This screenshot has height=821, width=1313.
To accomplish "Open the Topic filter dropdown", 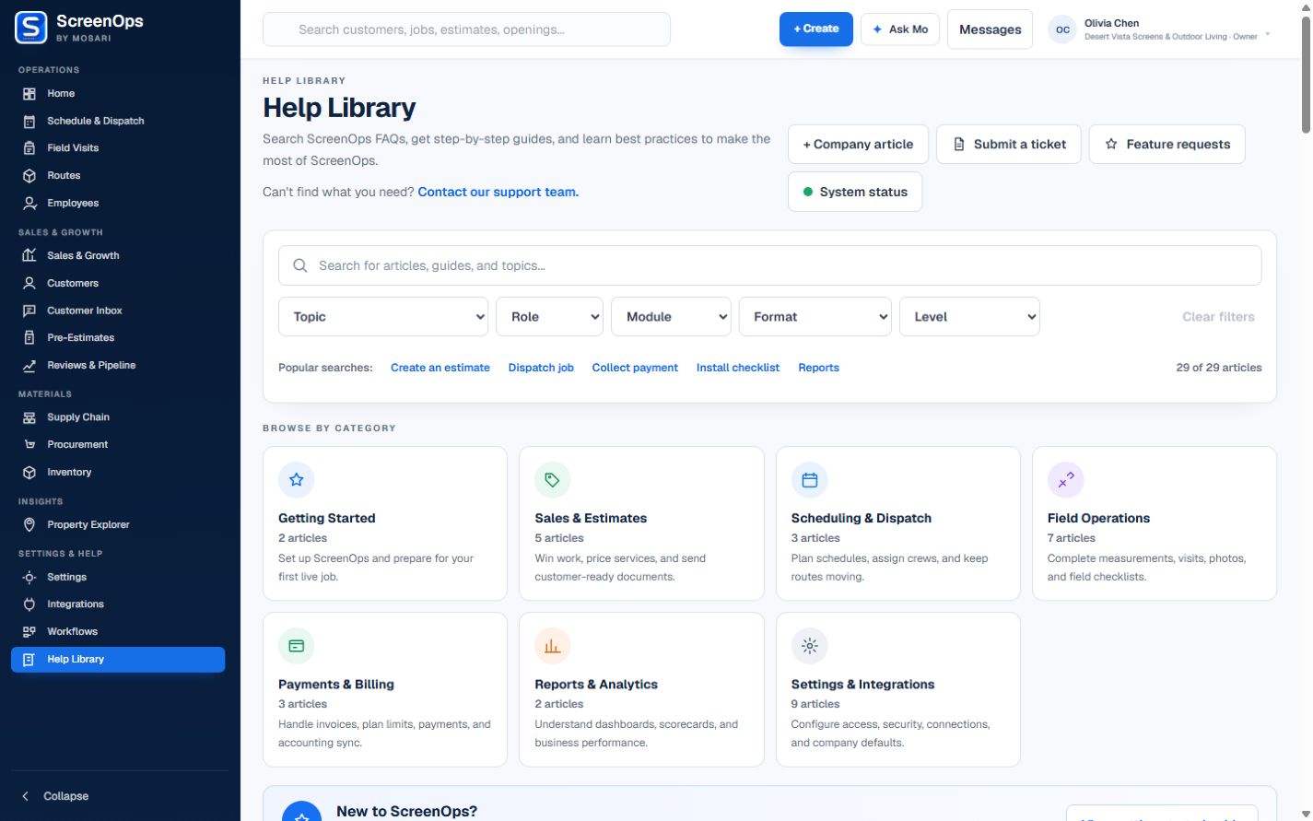I will tap(383, 317).
